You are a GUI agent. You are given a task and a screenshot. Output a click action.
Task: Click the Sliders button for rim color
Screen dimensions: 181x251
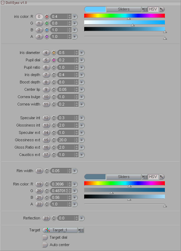pyautogui.click(x=124, y=177)
